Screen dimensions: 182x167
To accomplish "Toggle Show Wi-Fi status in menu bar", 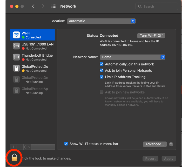I will (66, 144).
